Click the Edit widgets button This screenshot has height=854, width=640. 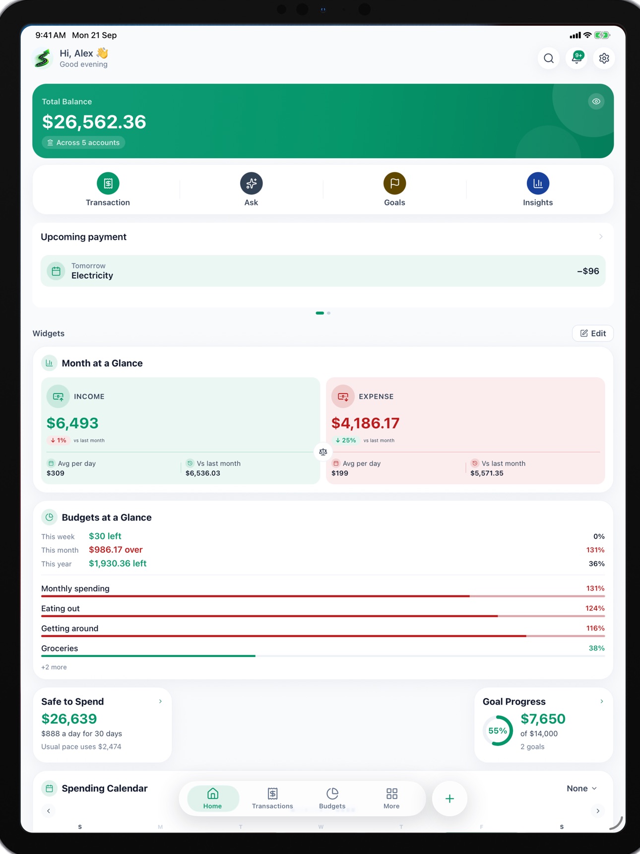(x=593, y=333)
